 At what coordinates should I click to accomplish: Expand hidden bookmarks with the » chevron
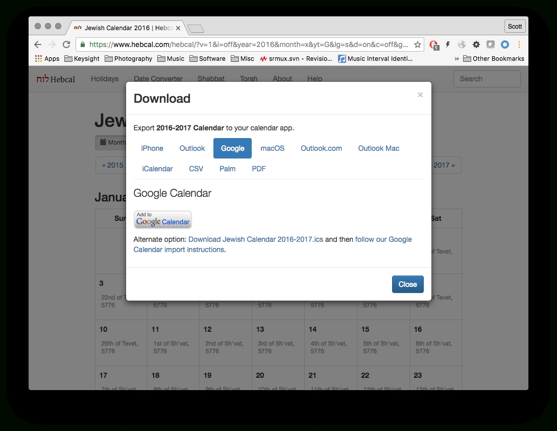pos(457,59)
